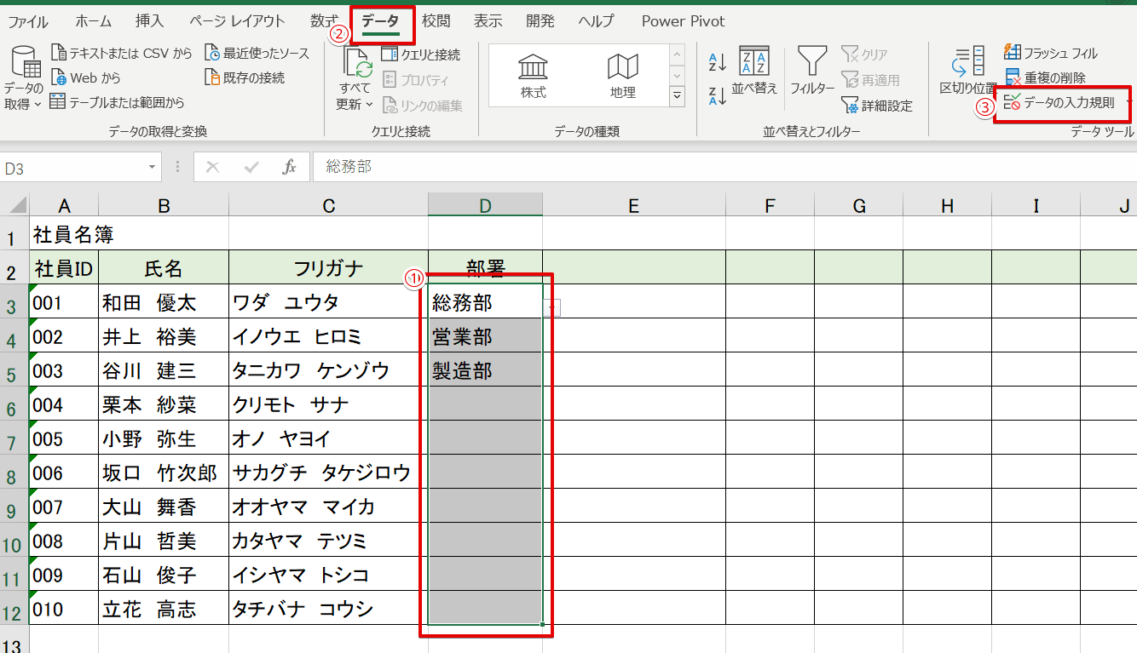
Task: Switch to ホーム tab
Action: pyautogui.click(x=93, y=21)
